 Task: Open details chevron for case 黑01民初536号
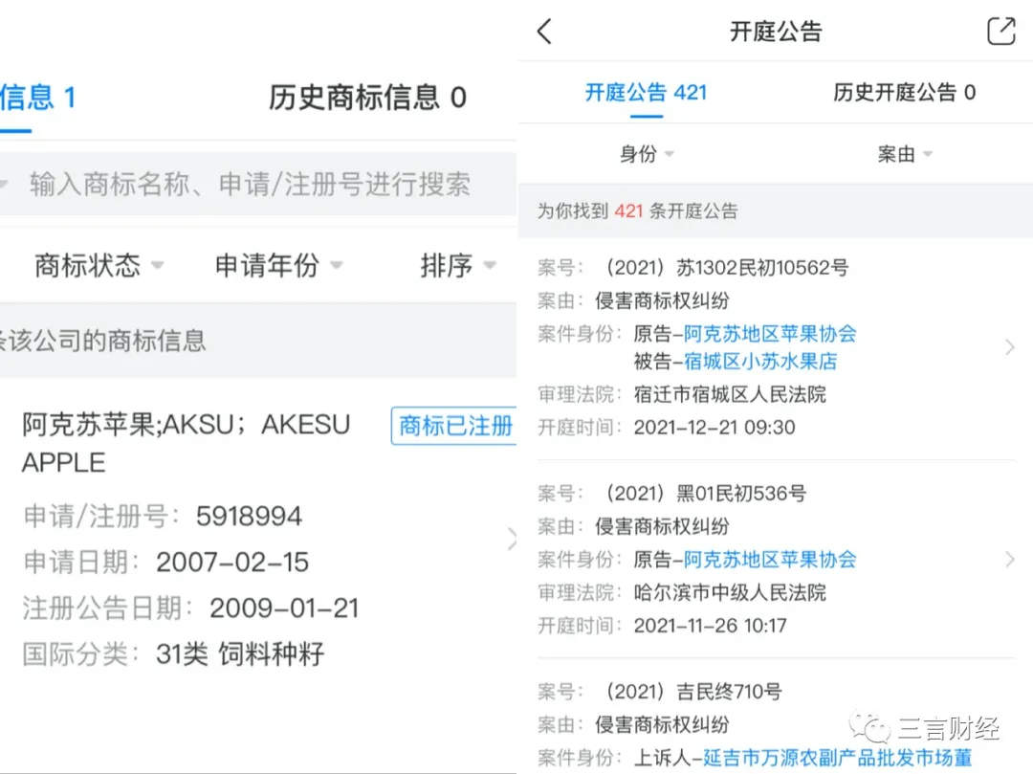pos(1009,560)
